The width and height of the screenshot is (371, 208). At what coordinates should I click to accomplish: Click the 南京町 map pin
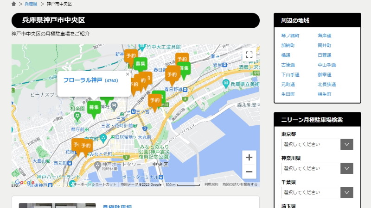pos(103,138)
